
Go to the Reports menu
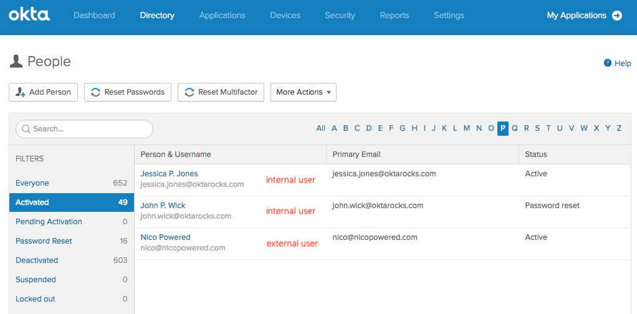pyautogui.click(x=395, y=16)
